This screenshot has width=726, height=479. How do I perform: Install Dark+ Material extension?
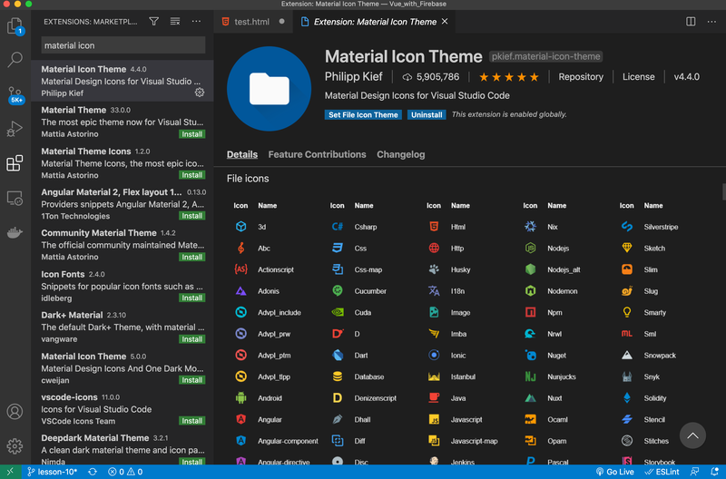click(192, 339)
